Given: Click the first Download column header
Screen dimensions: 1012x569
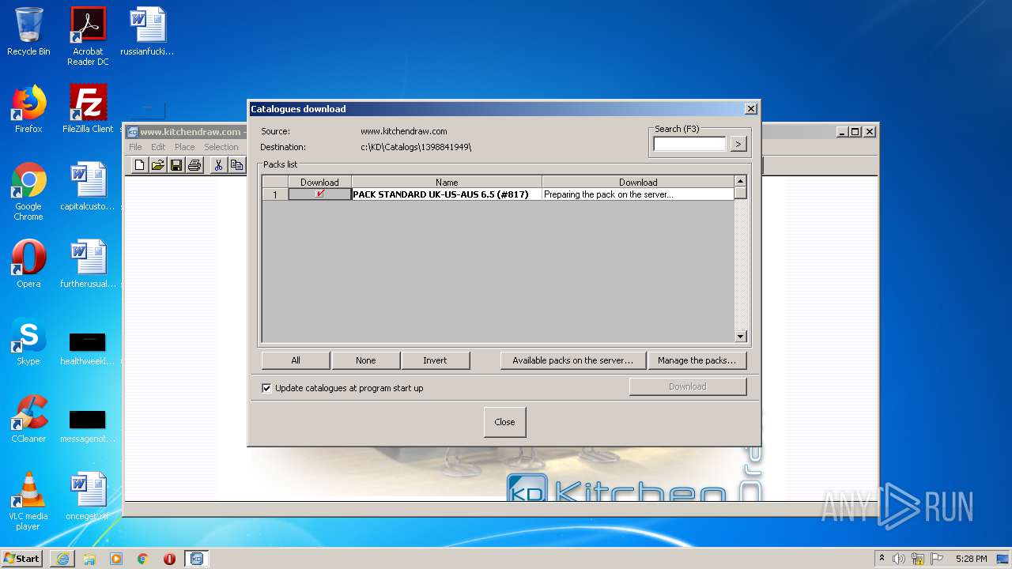Looking at the screenshot, I should [x=319, y=182].
